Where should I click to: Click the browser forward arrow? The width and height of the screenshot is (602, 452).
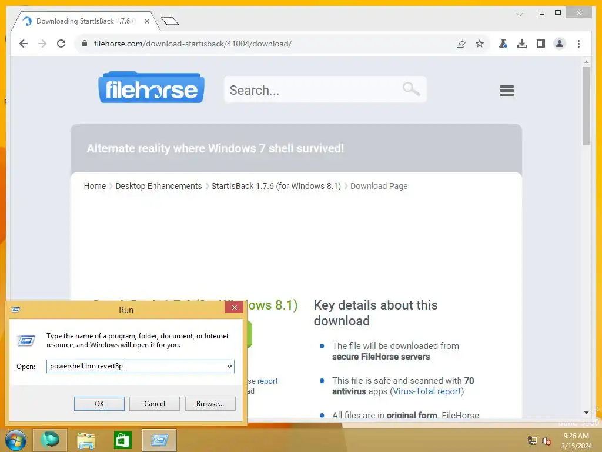click(x=42, y=44)
